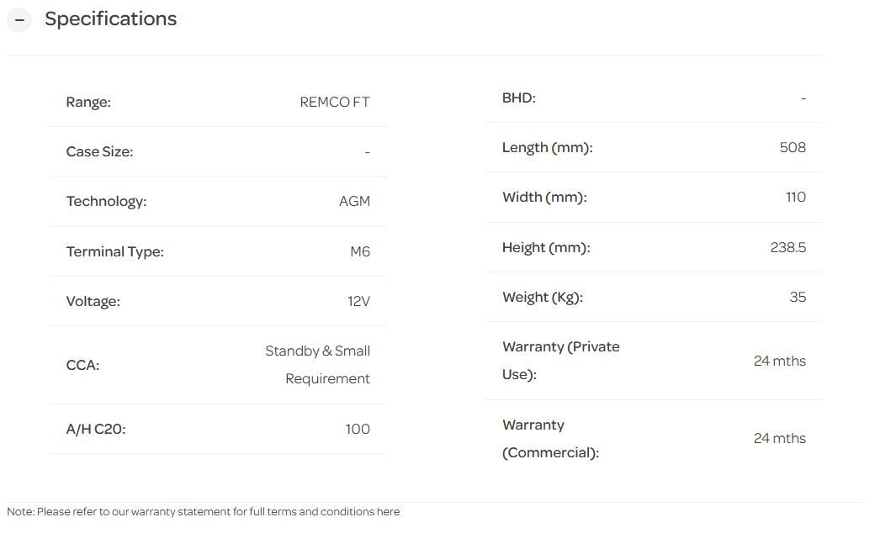Click the Width value 110
875x533 pixels.
(x=795, y=198)
